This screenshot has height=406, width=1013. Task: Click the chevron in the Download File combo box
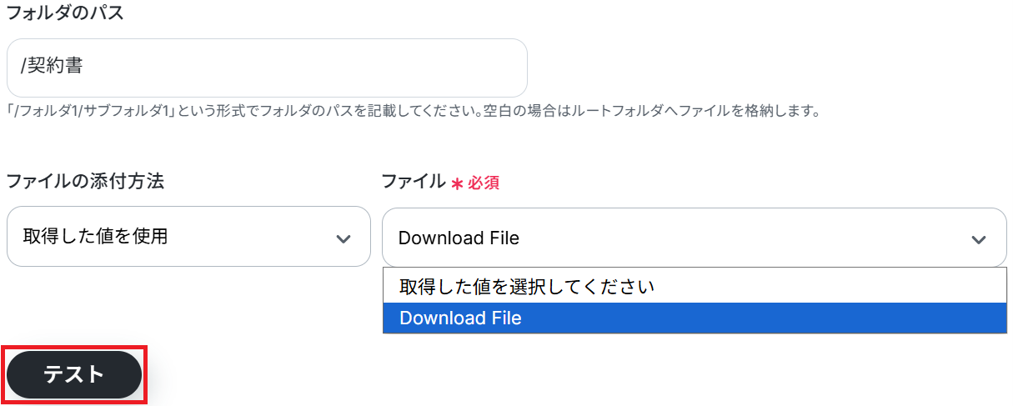coord(978,239)
